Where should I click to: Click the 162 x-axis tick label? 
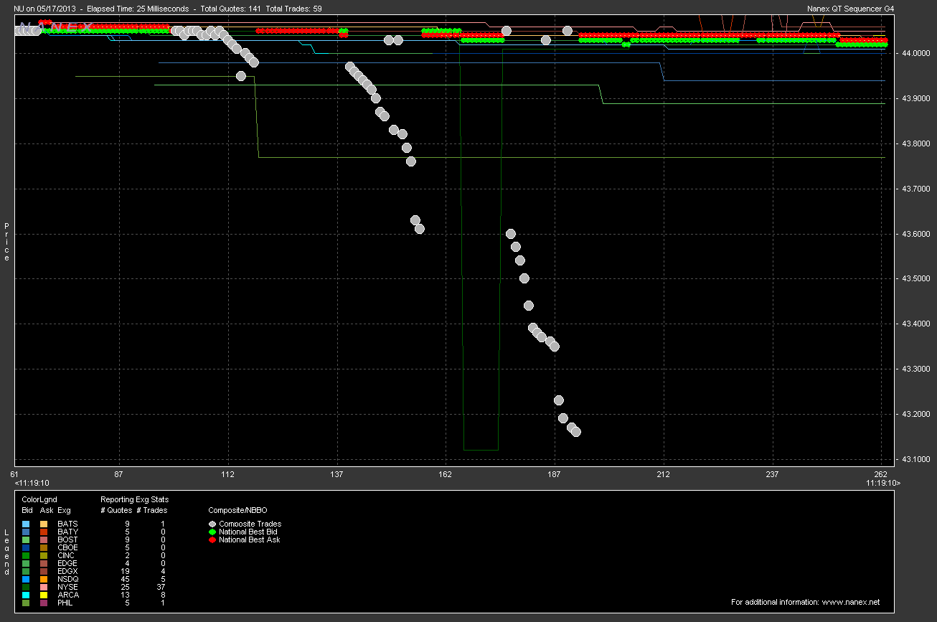(x=446, y=474)
